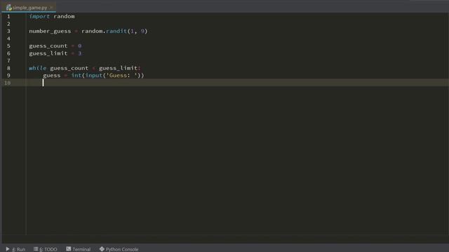Click line number 8 in the gutter
Image resolution: width=449 pixels, height=252 pixels.
8,68
